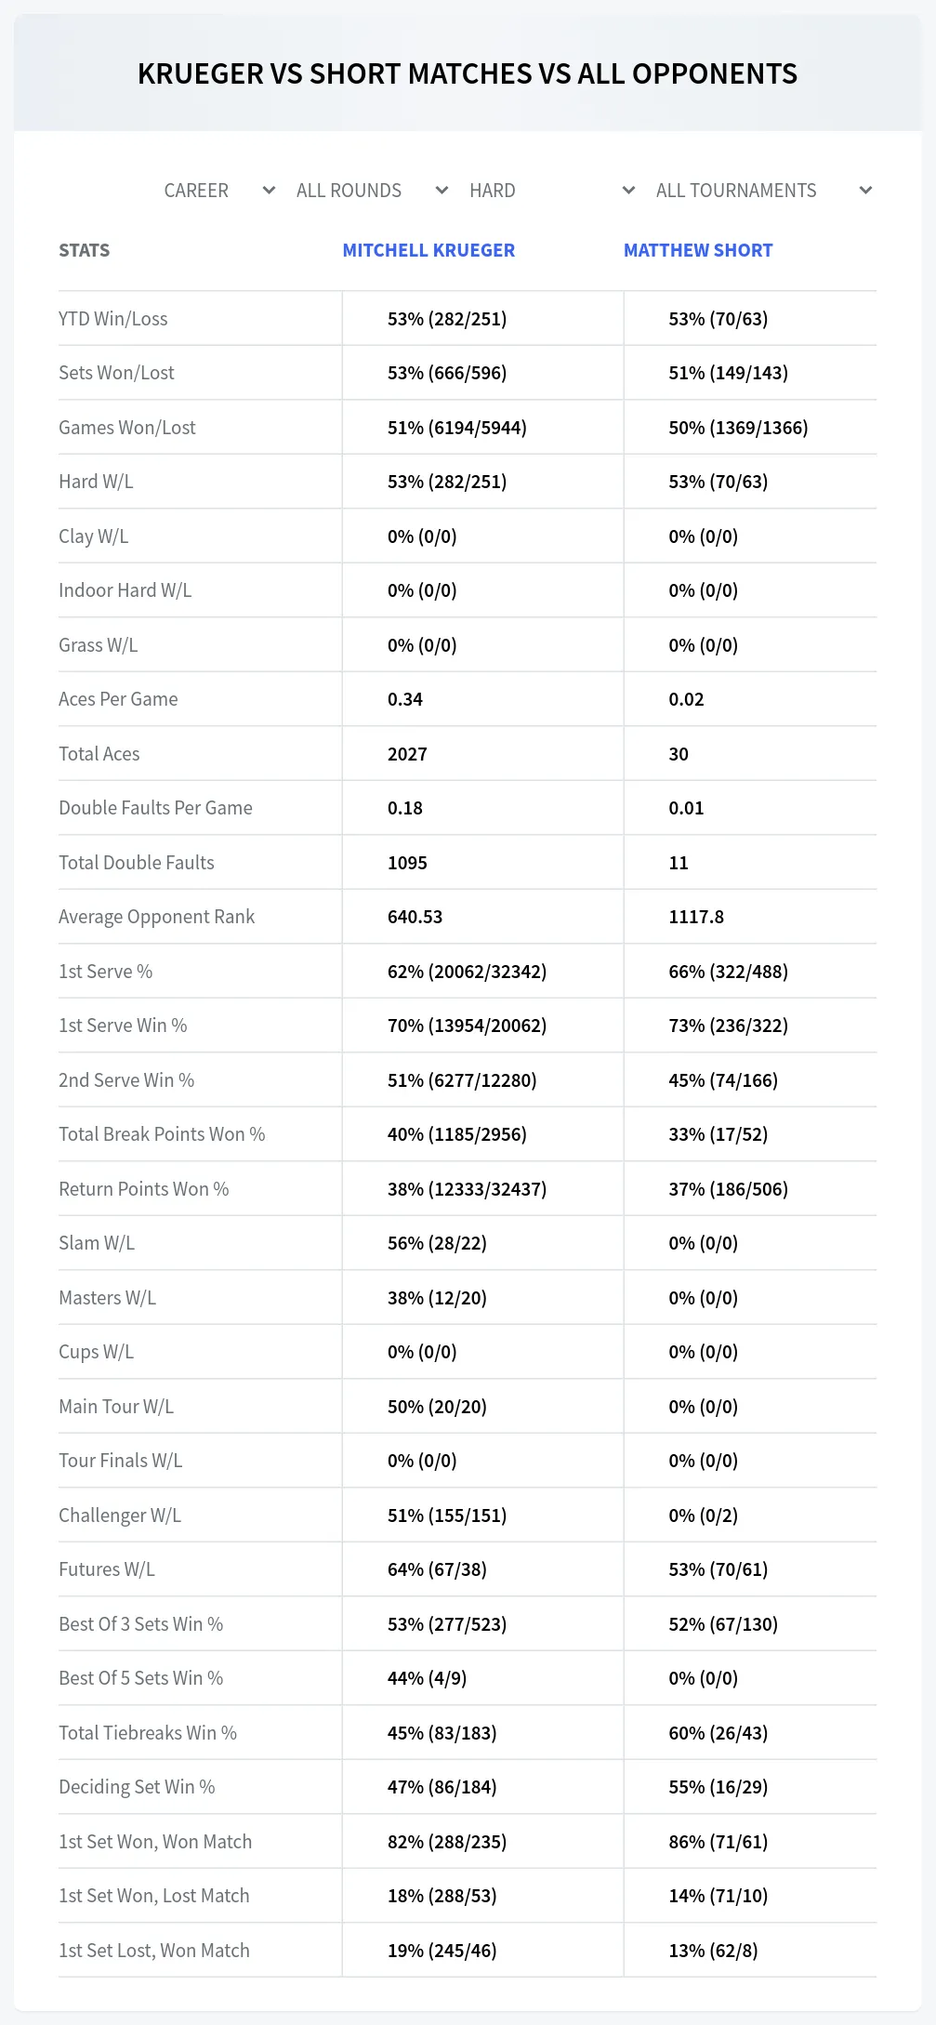
Task: Select Krueger's 1st Serve % value
Action: pos(467,972)
